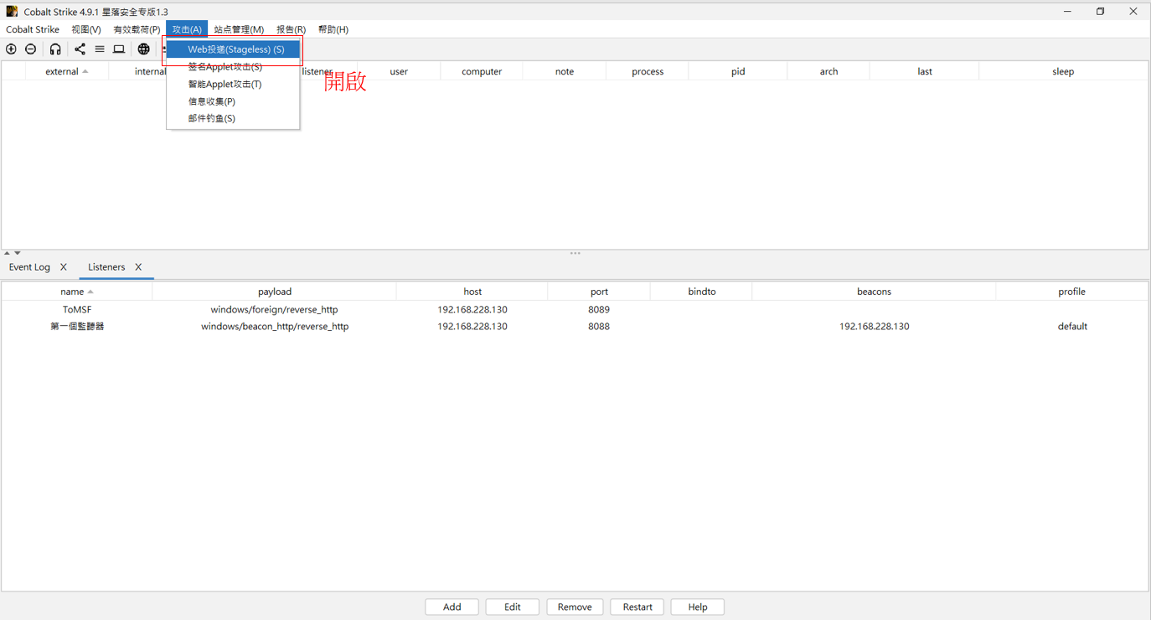Image resolution: width=1151 pixels, height=620 pixels.
Task: Close the Event Log tab
Action: 64,267
